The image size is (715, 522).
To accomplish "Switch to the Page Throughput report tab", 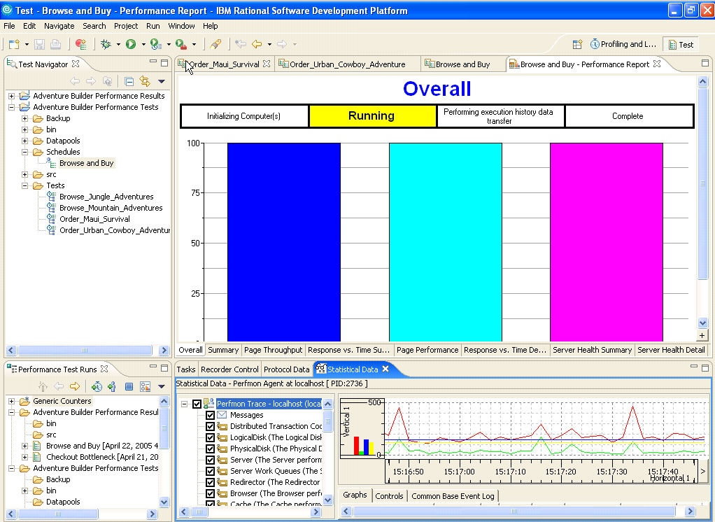I will pos(273,350).
